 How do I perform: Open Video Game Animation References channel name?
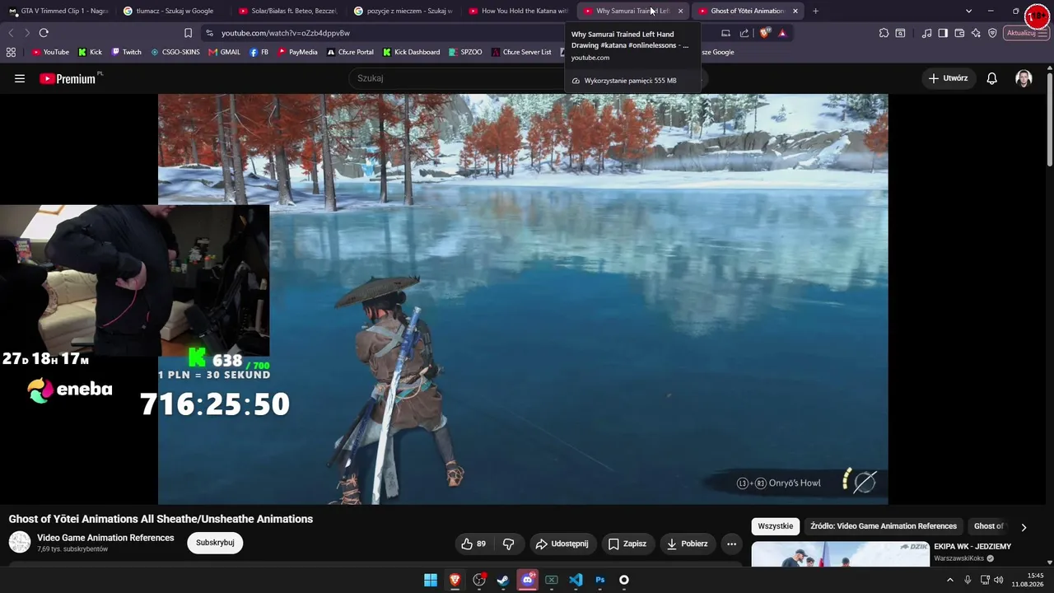tap(105, 538)
